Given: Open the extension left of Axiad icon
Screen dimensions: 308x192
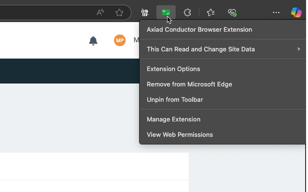Looking at the screenshot, I should point(144,13).
